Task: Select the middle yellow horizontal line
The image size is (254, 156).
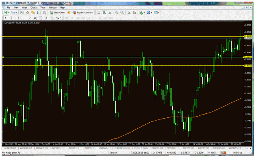Action: pyautogui.click(x=123, y=57)
